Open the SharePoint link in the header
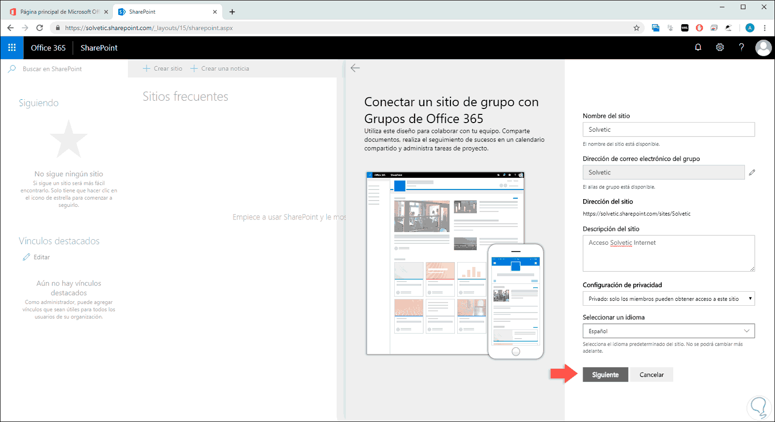The width and height of the screenshot is (775, 422). click(x=99, y=47)
